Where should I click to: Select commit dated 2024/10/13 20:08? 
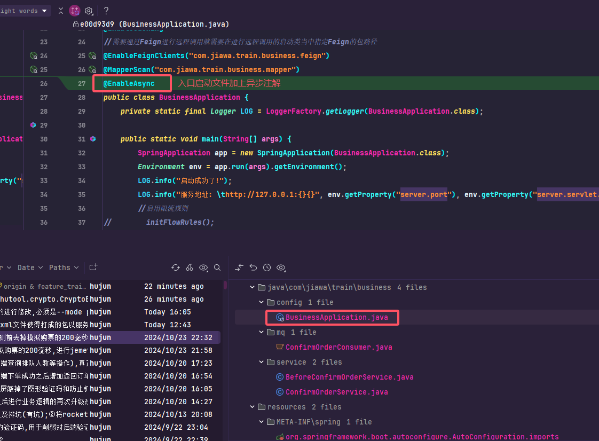[110, 414]
